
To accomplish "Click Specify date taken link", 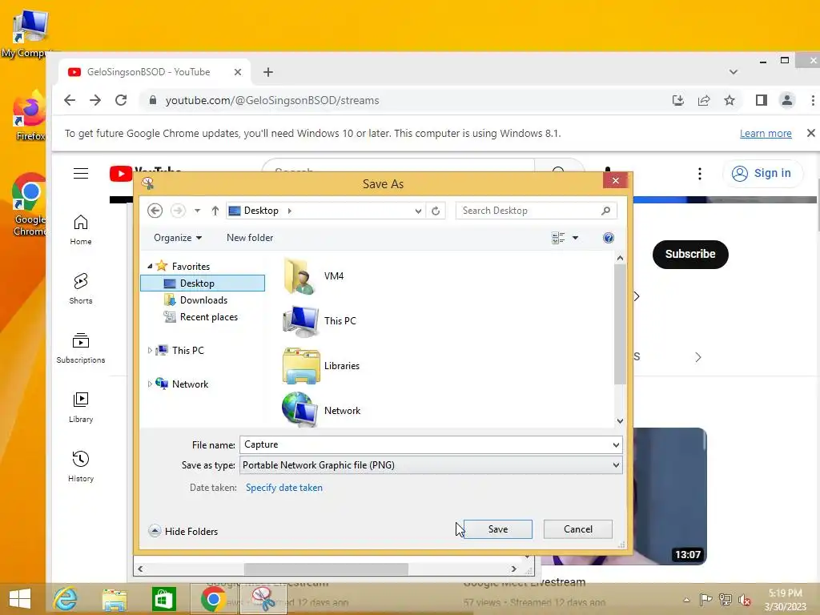I will tap(284, 488).
